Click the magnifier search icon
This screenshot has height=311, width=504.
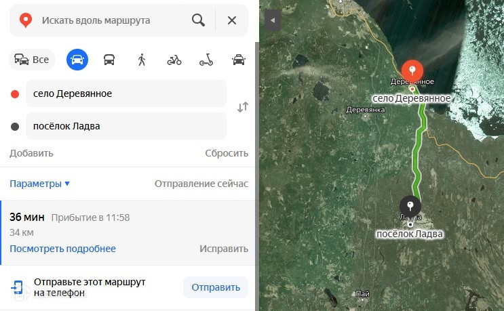pyautogui.click(x=198, y=20)
